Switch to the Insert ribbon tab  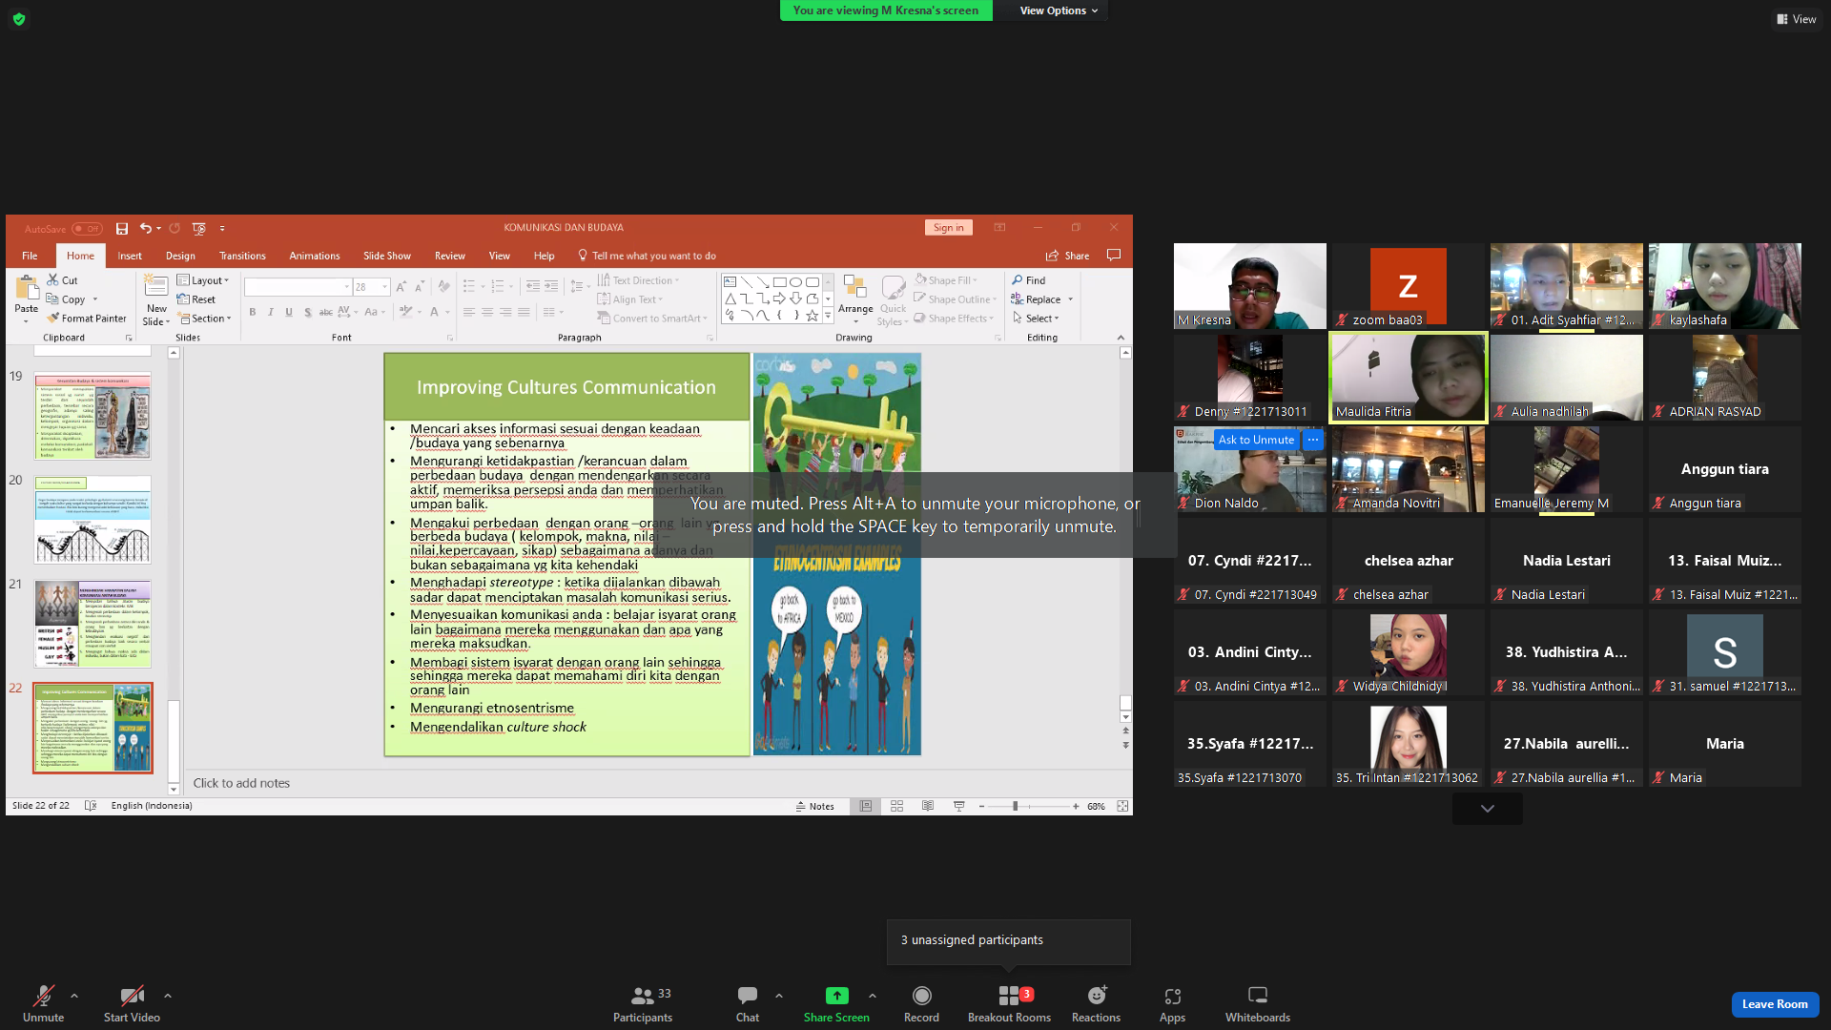130,256
